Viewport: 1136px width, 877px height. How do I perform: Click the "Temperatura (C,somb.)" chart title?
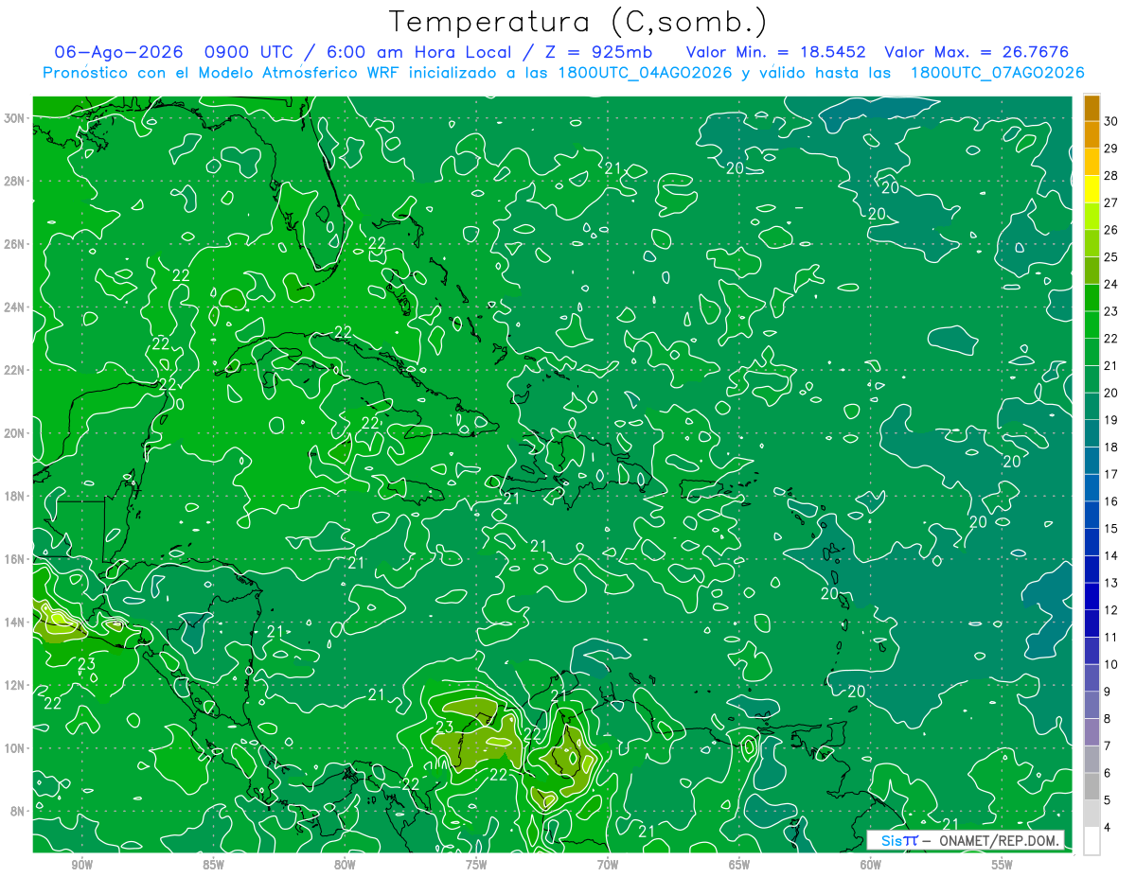coord(578,22)
